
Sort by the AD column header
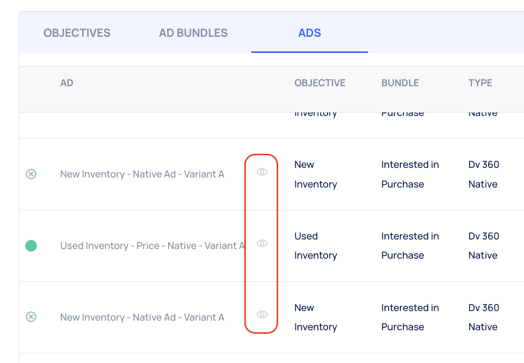67,83
